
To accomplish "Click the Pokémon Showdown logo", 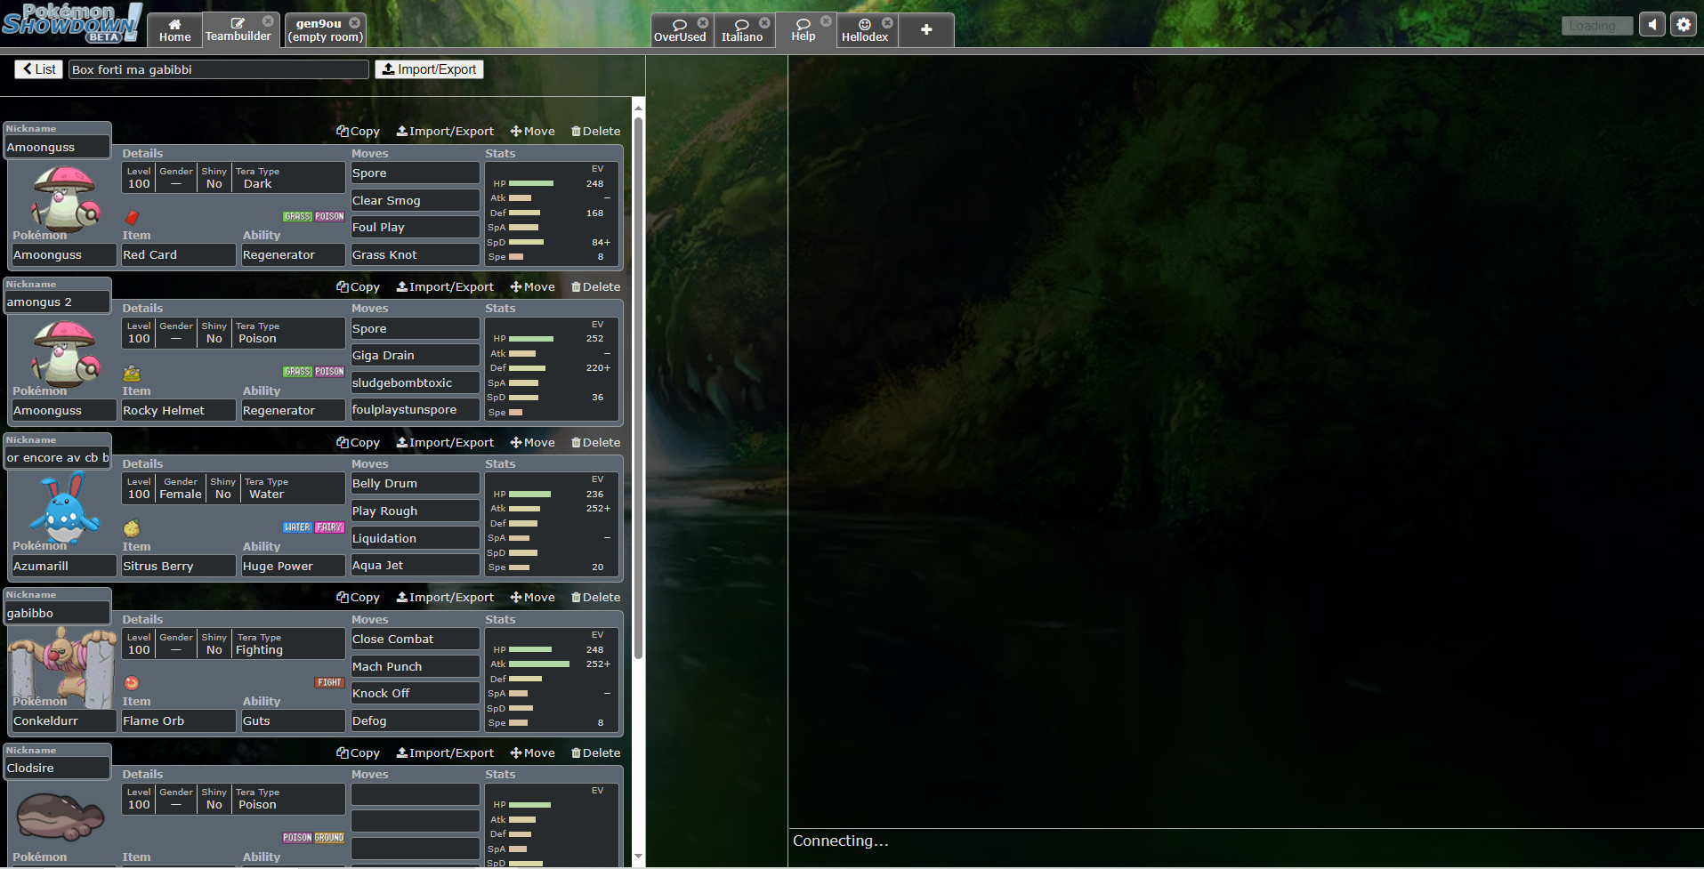I will [x=71, y=23].
